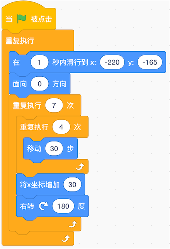Screen dimensions: 170x249
Task: Edit the direction value 0 field
Action: (39, 84)
